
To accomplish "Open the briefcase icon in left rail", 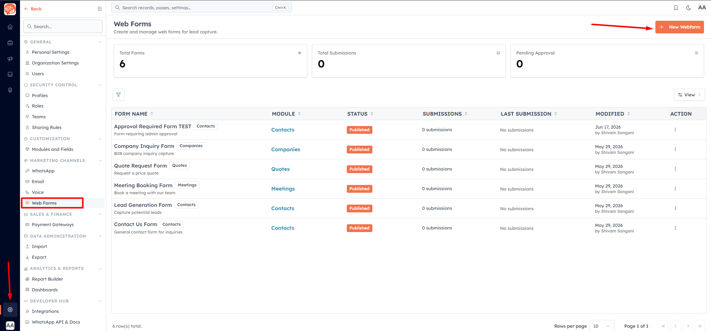I will click(x=10, y=43).
